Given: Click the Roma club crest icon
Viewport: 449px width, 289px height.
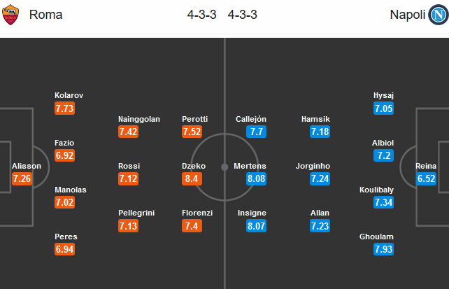Looking at the screenshot, I should [x=10, y=15].
